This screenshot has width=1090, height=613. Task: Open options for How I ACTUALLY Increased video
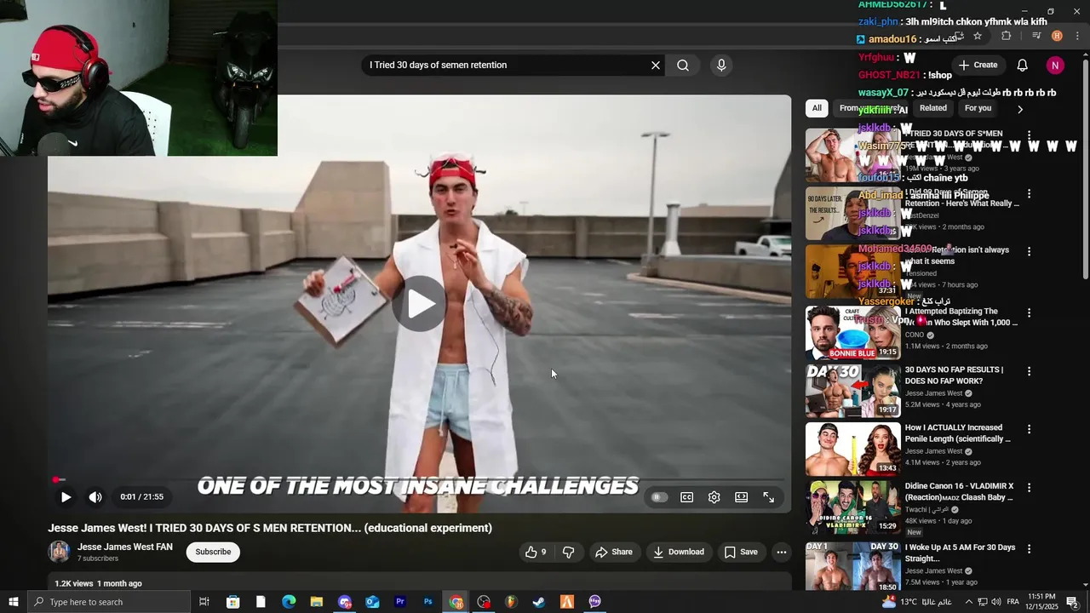click(x=1029, y=430)
